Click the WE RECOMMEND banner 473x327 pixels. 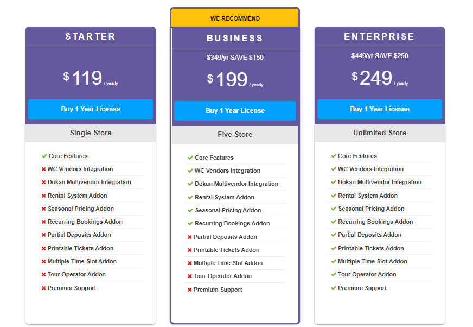(x=235, y=17)
